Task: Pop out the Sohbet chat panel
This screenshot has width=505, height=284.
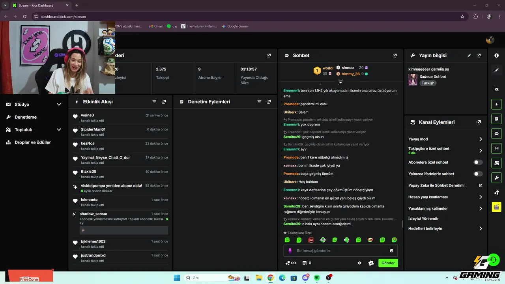Action: (x=395, y=56)
